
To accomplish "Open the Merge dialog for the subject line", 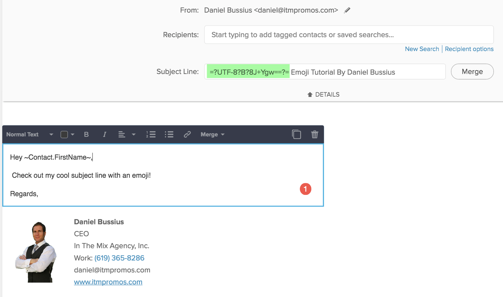I will pyautogui.click(x=472, y=71).
